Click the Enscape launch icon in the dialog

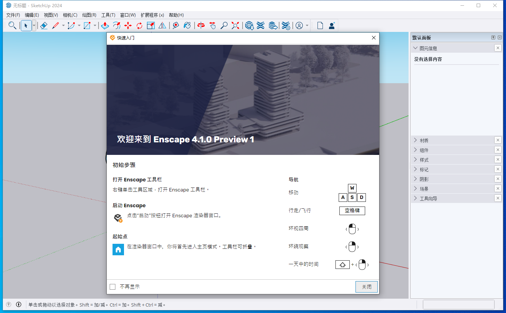pos(118,217)
